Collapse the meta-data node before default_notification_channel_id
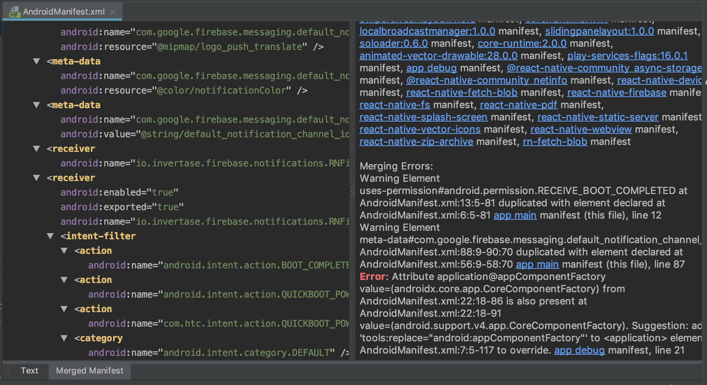This screenshot has height=385, width=707. click(x=36, y=105)
